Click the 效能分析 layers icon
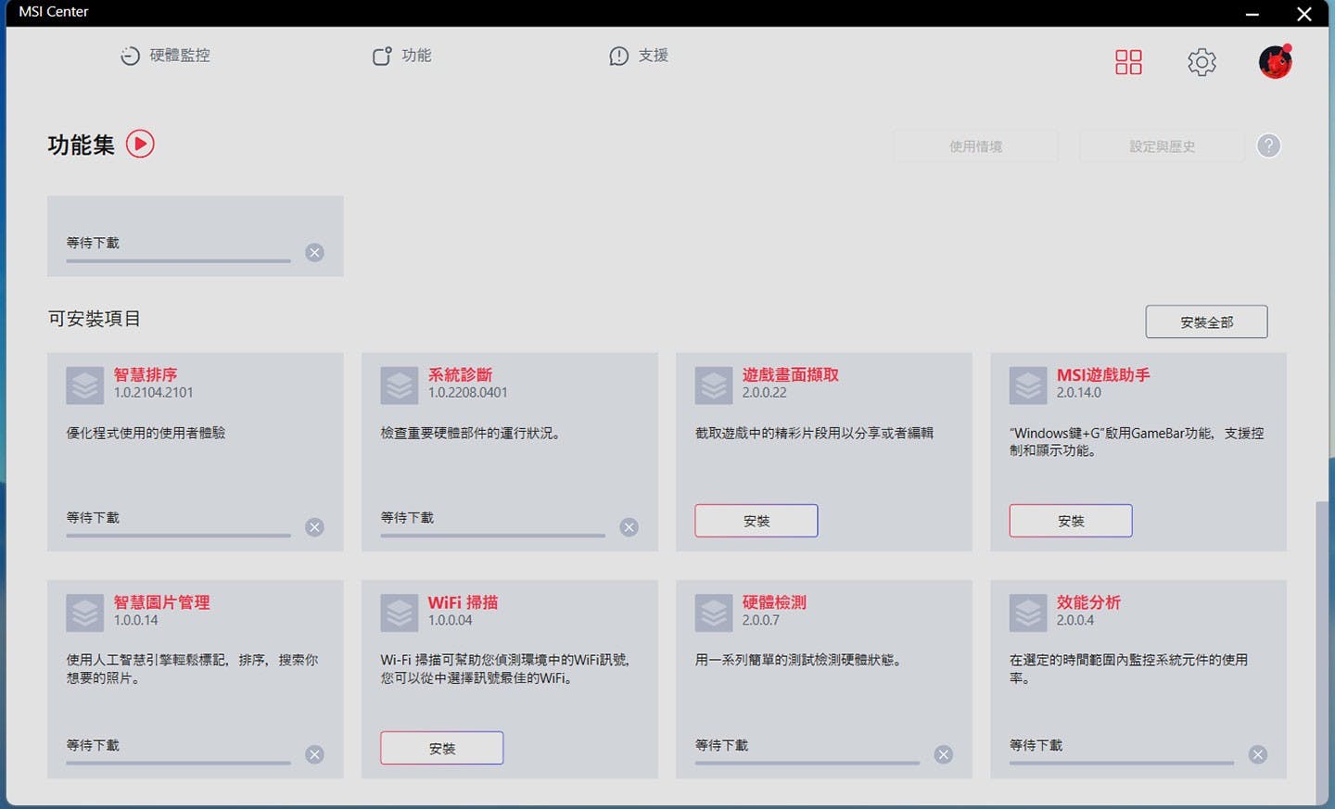 (x=1028, y=613)
